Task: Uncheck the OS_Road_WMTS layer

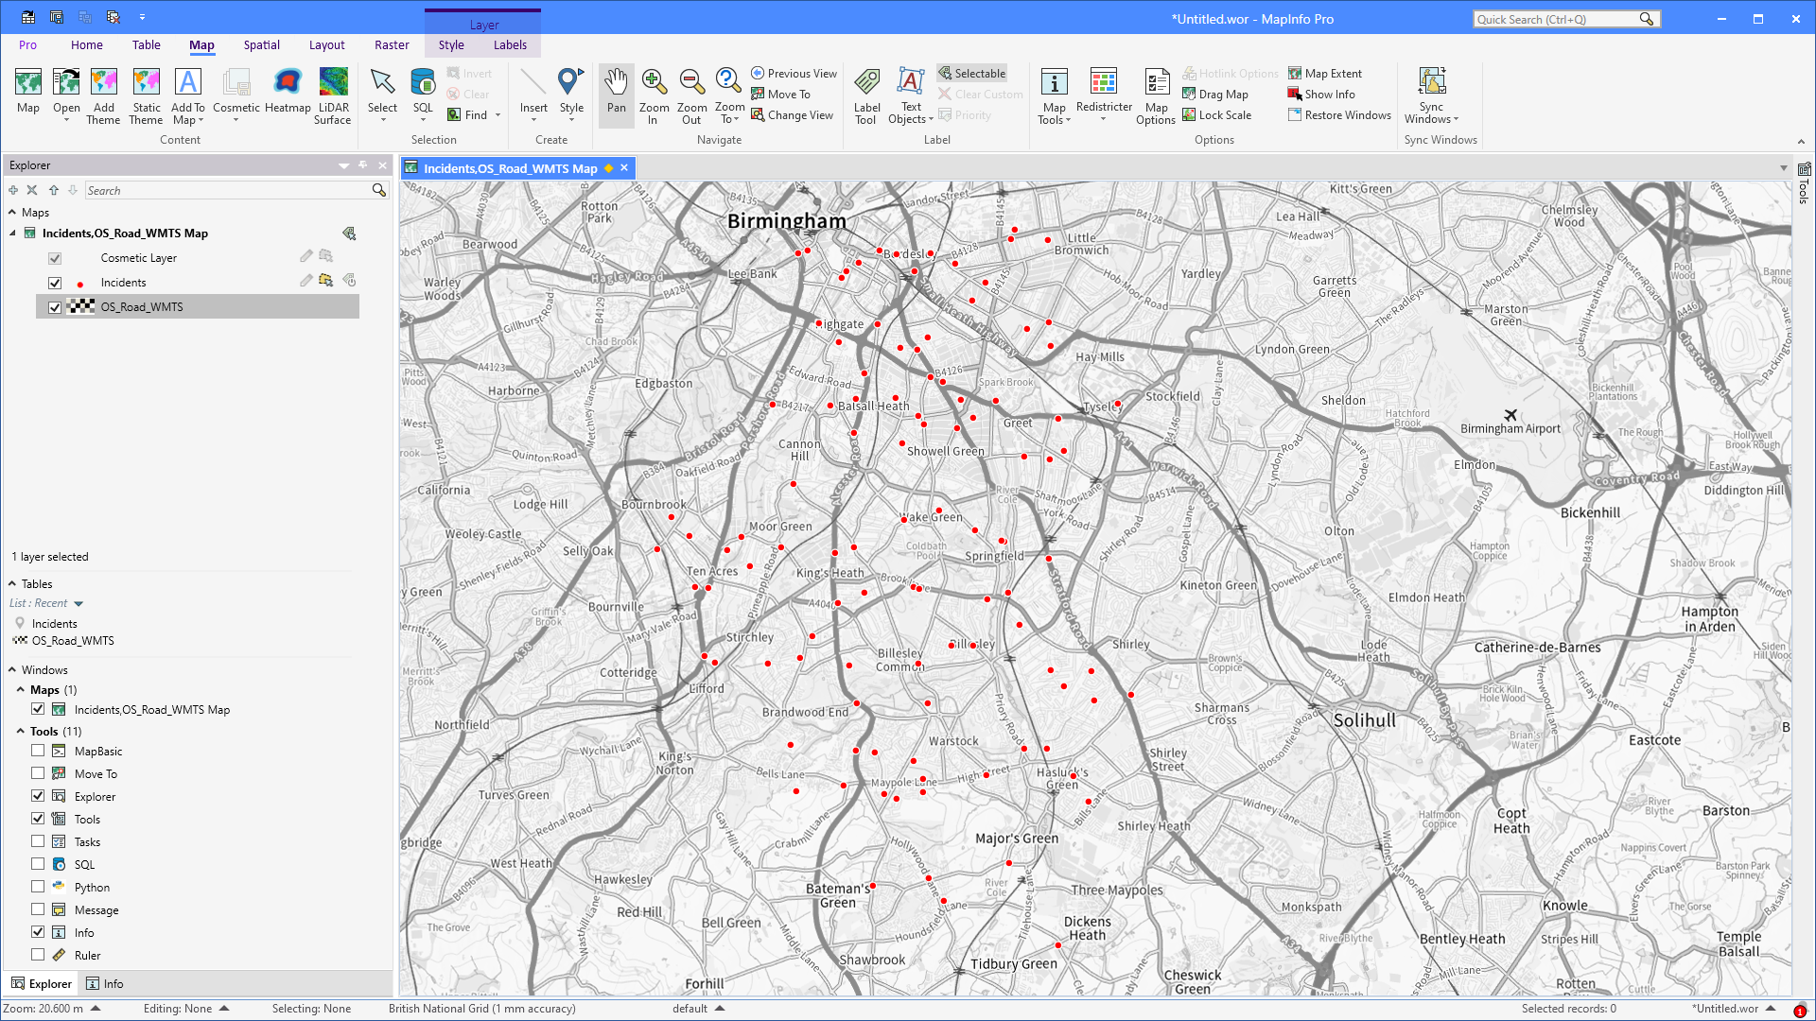Action: (55, 306)
